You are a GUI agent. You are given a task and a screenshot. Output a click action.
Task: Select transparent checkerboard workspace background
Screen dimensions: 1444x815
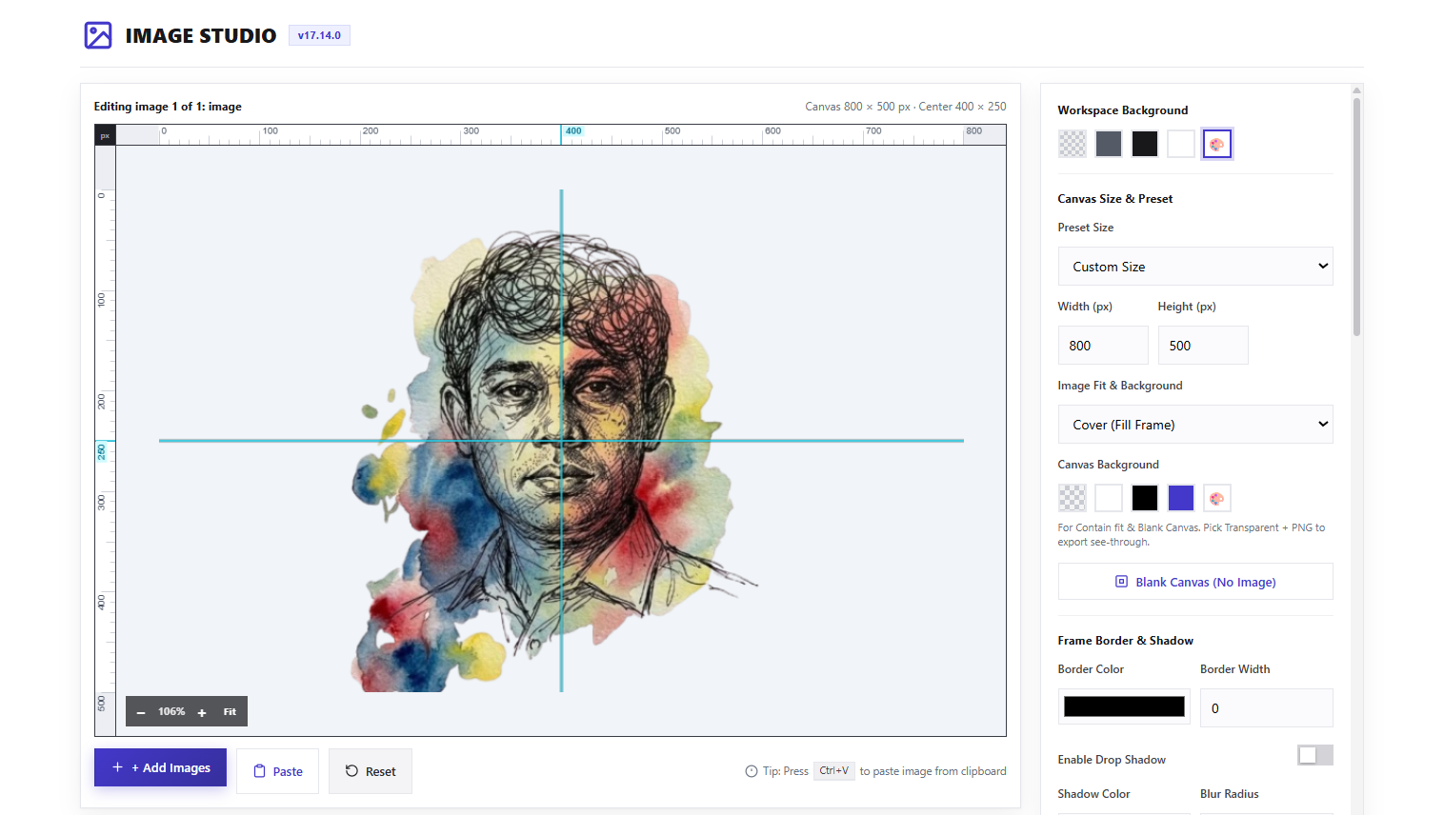tap(1073, 144)
